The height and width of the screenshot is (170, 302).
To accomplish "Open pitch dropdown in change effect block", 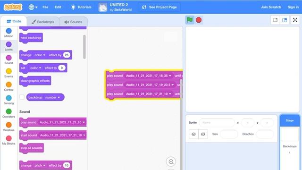I will click(40, 165).
